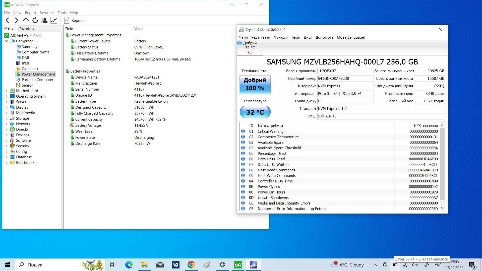Open File Explorer from the taskbar
The width and height of the screenshot is (482, 271).
pos(144,265)
